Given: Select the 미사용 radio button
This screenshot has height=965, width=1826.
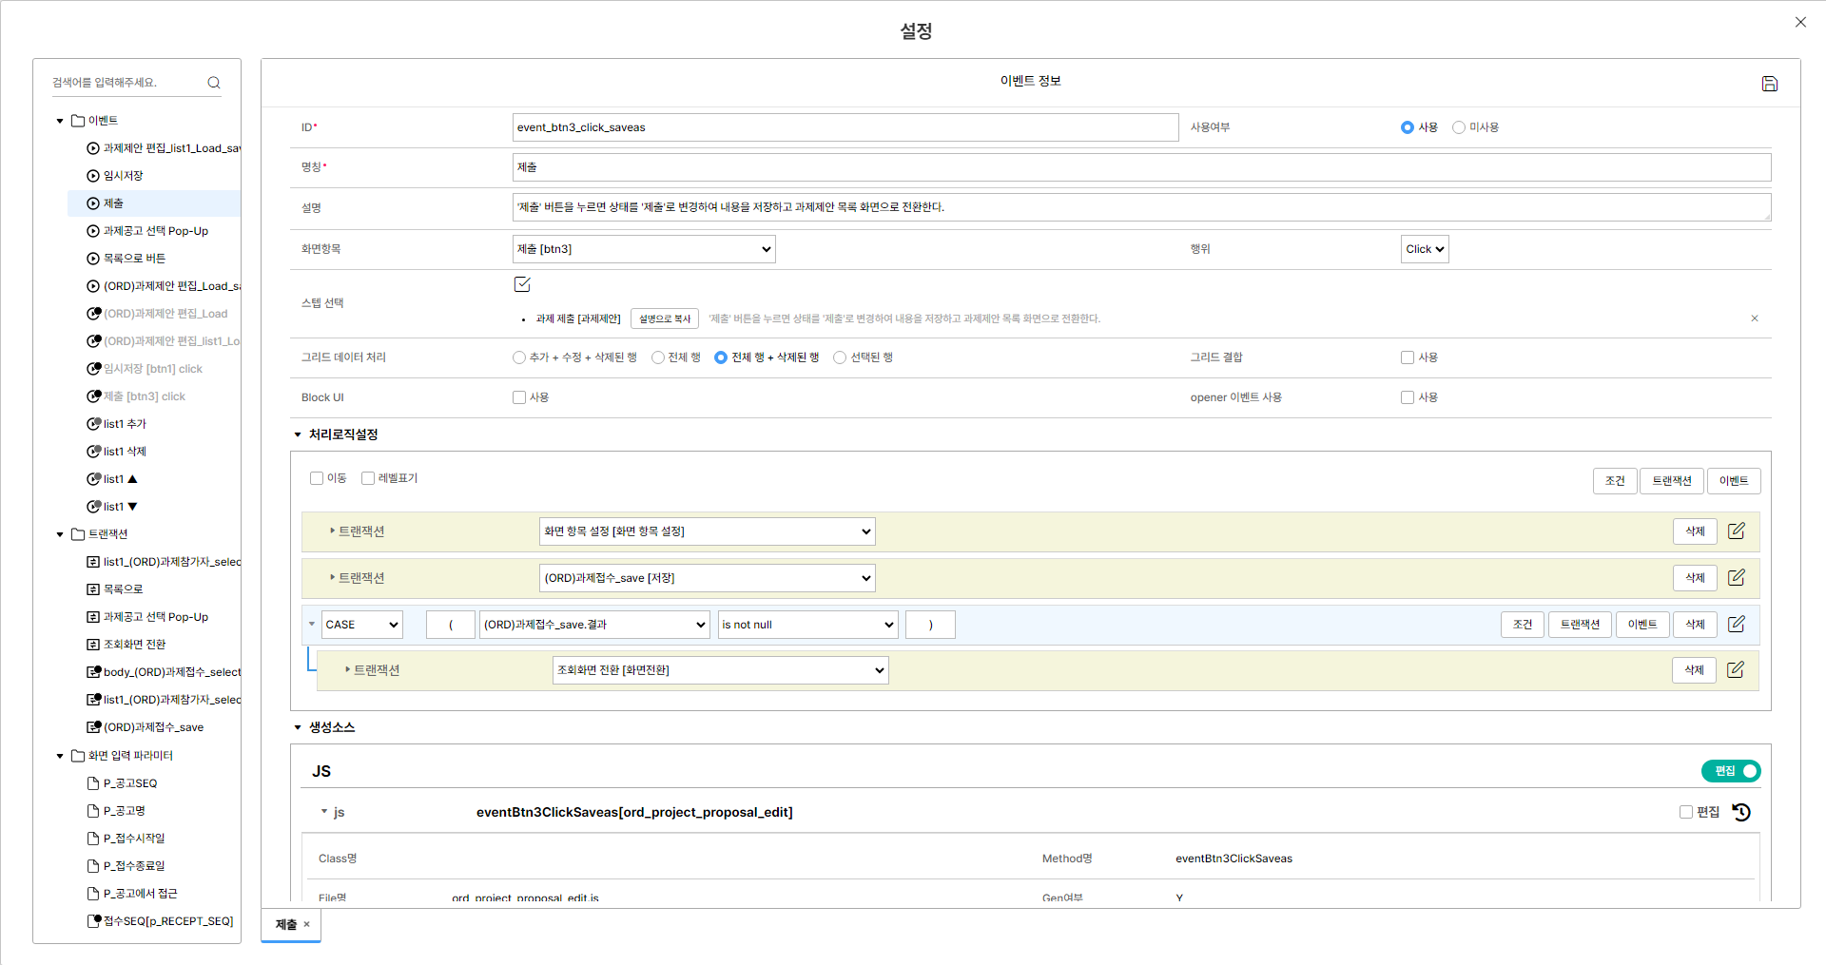Looking at the screenshot, I should click(1459, 127).
